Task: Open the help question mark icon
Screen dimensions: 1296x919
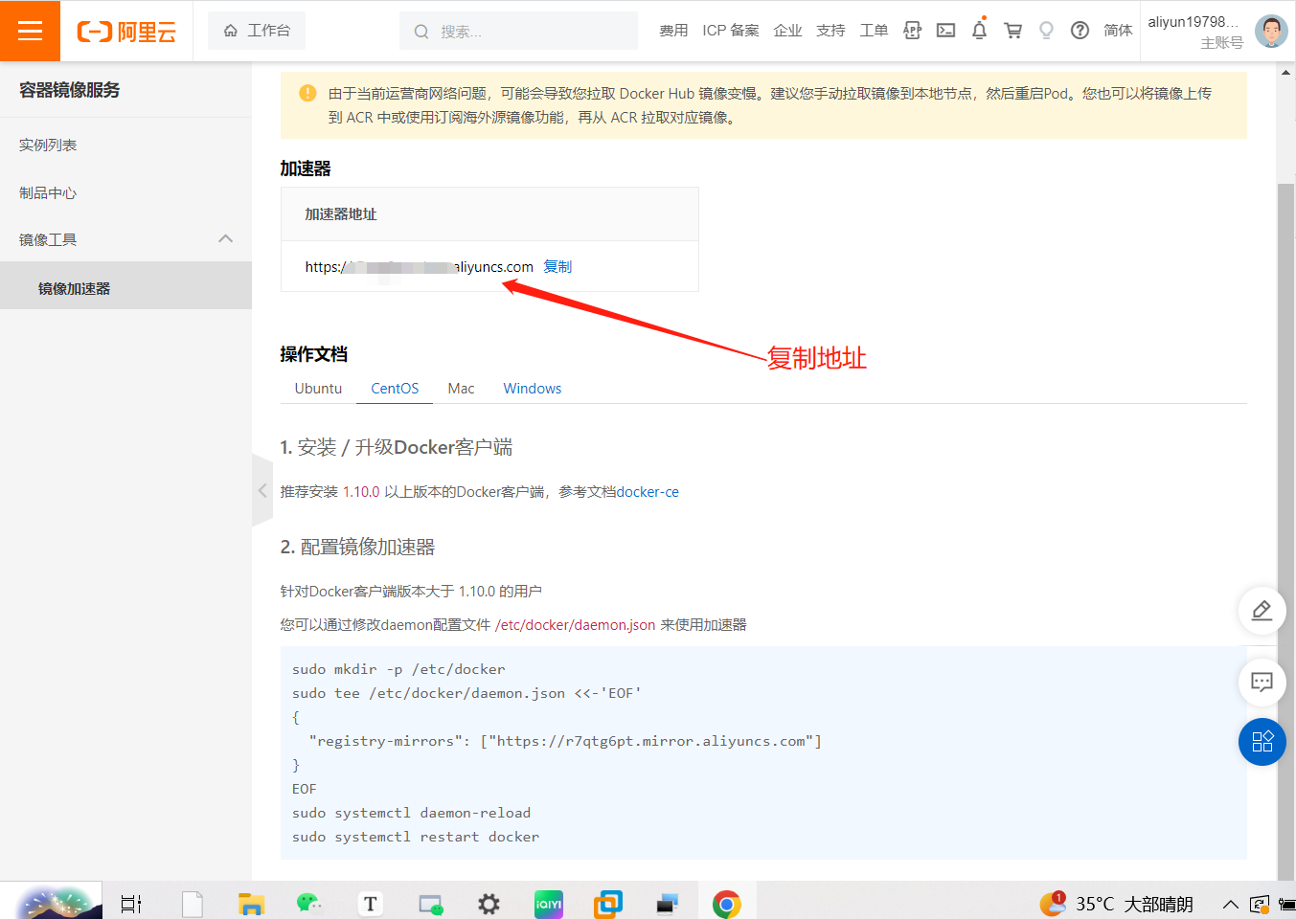Action: (x=1080, y=31)
